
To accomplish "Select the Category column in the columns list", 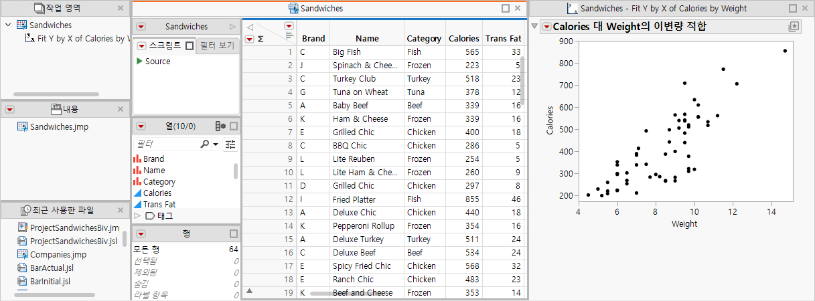I will click(x=159, y=182).
